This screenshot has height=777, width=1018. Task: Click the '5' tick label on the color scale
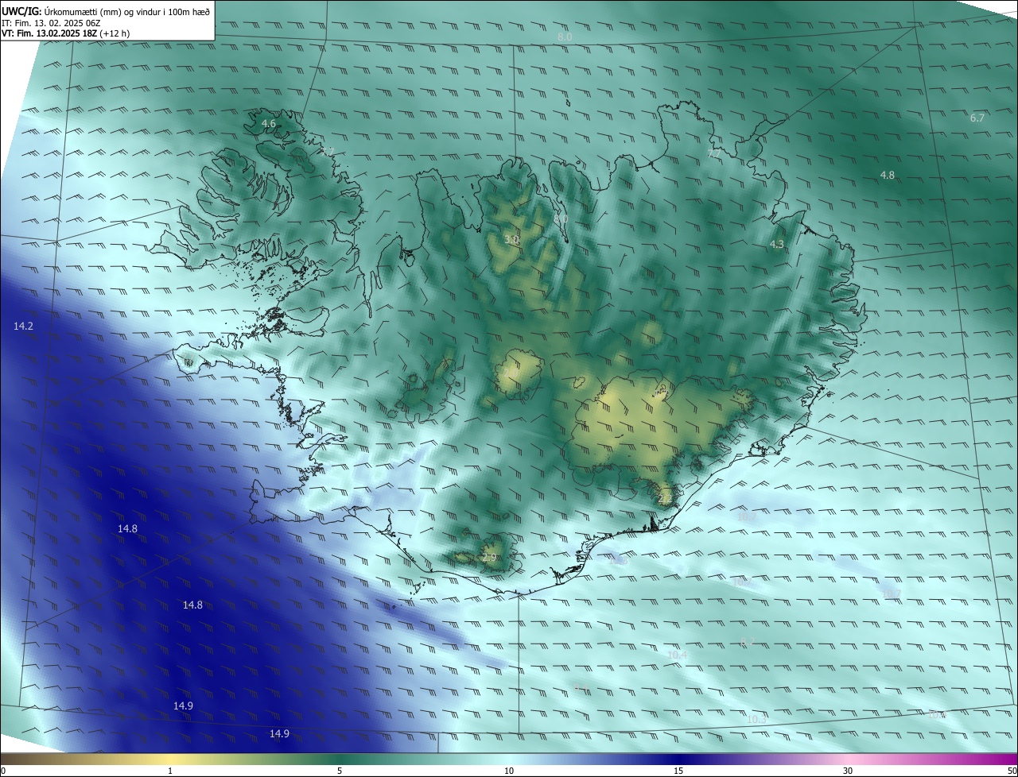coord(340,771)
